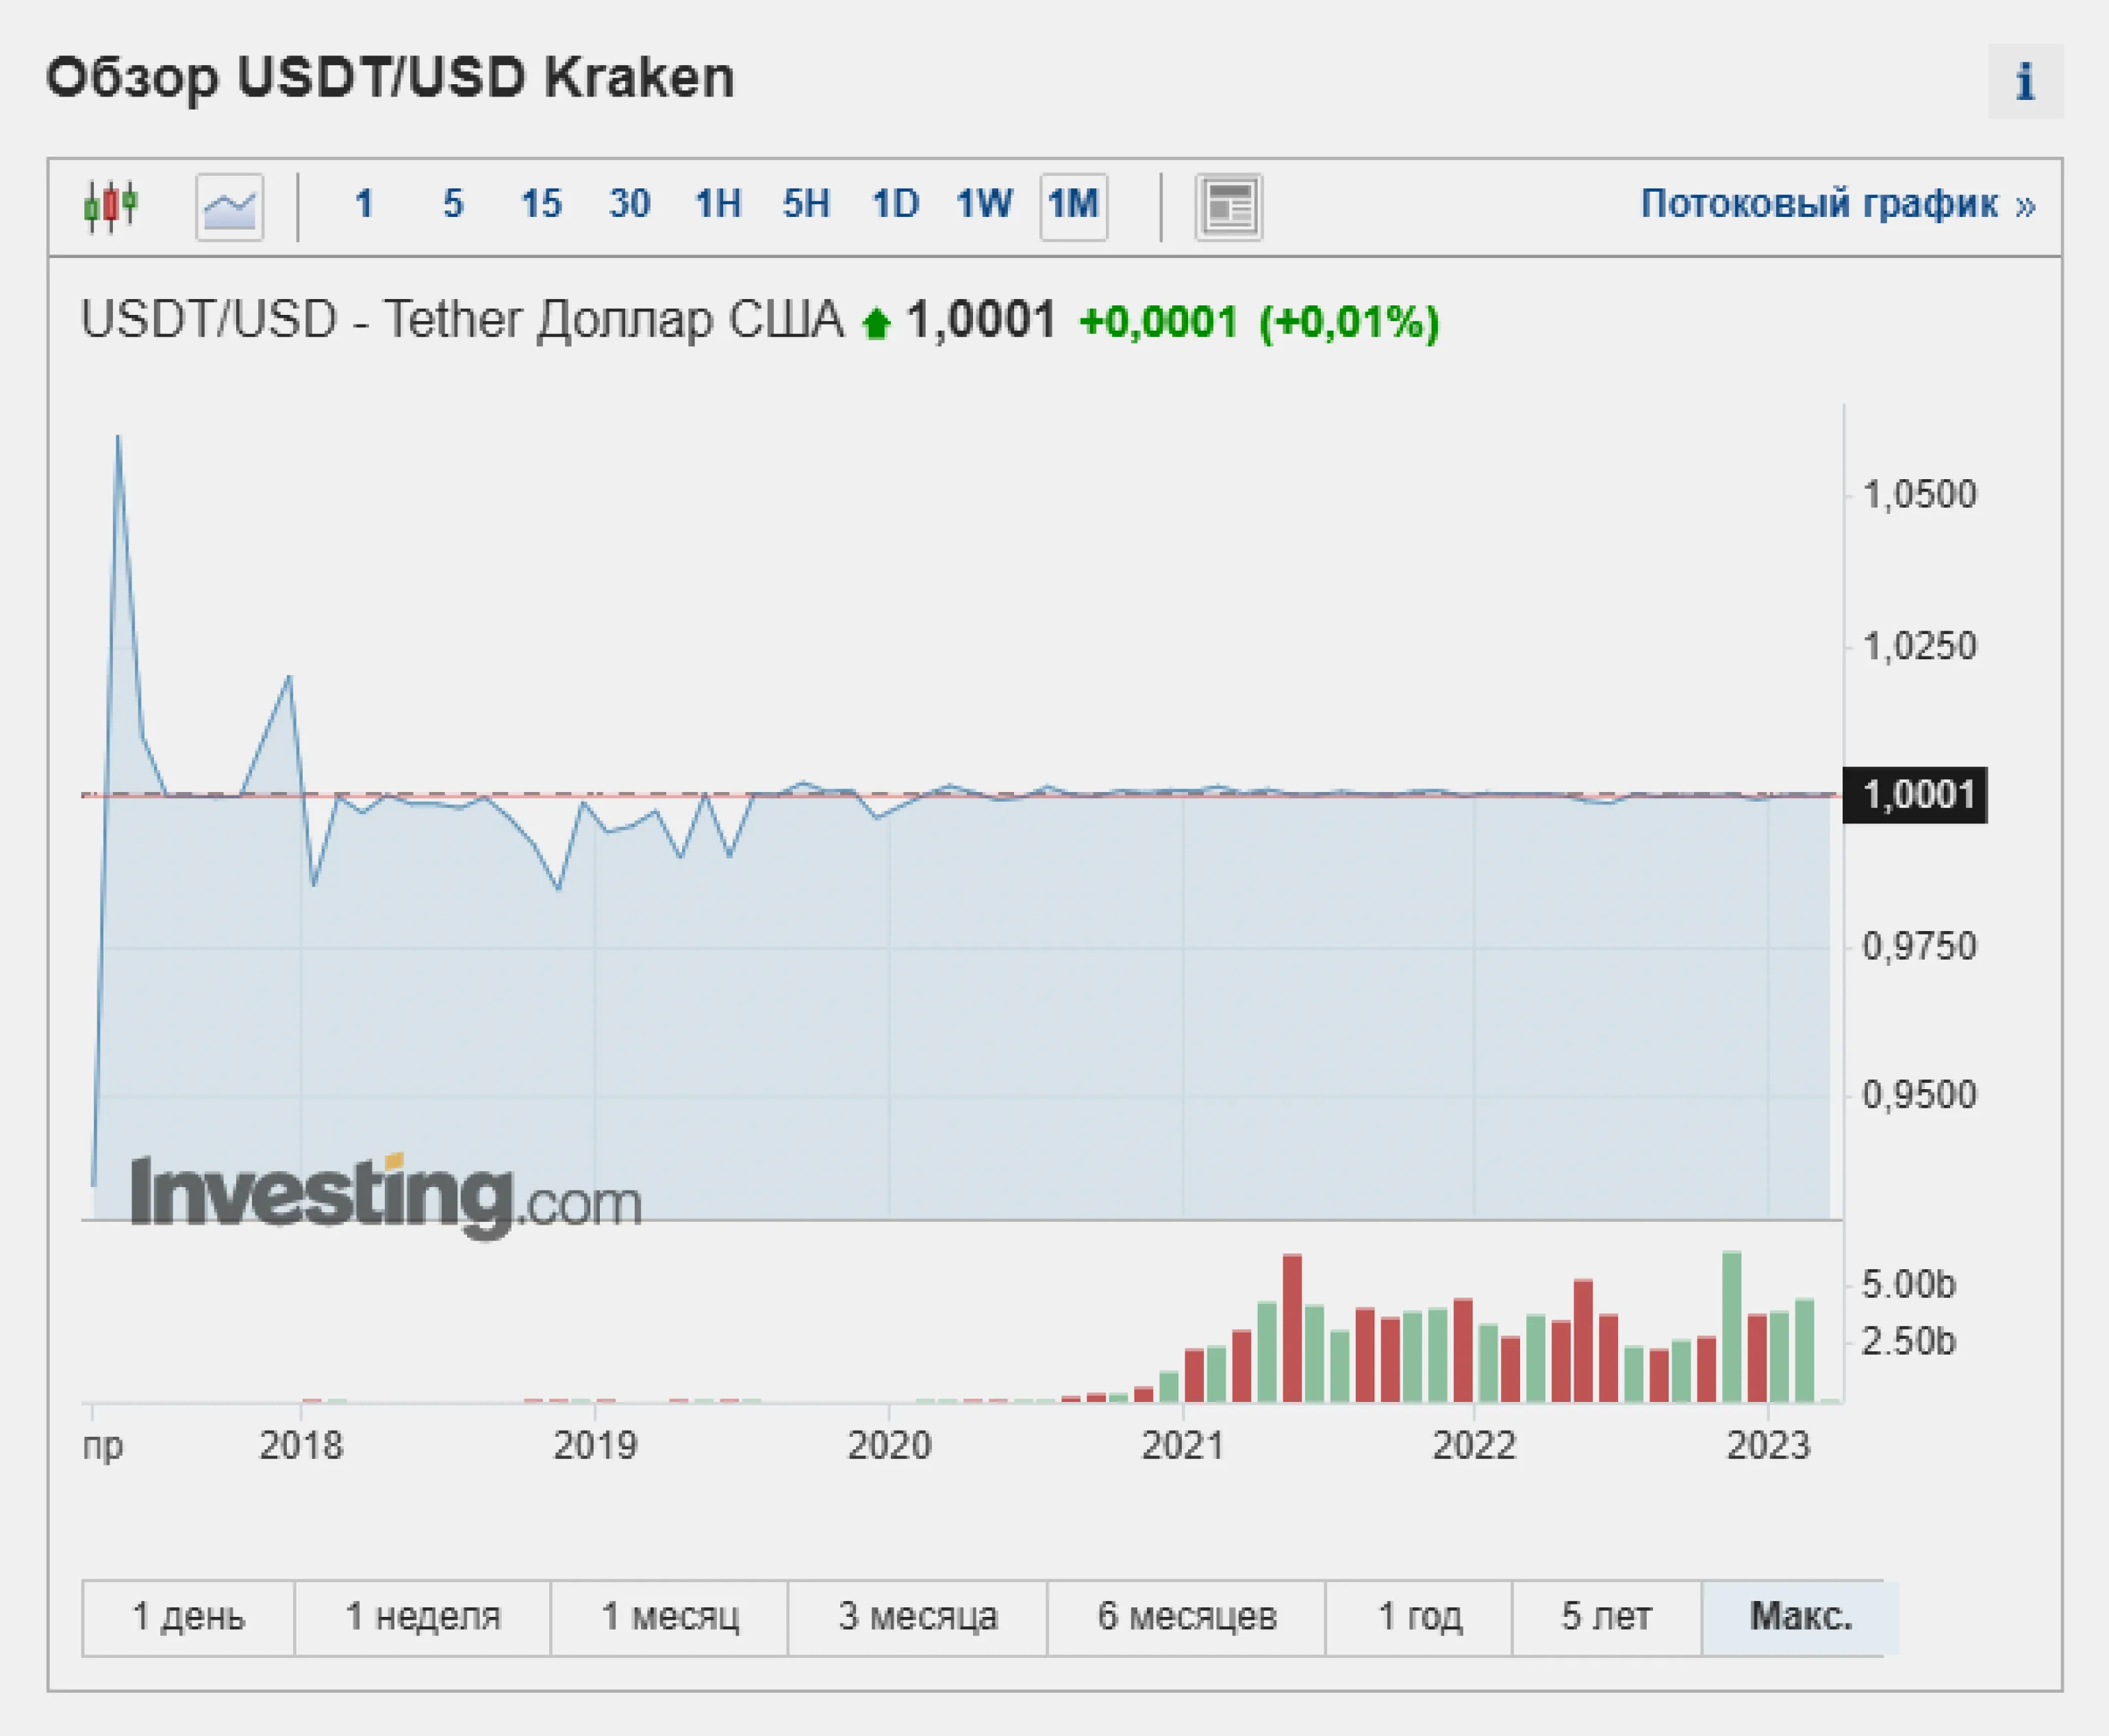Select the Макс. range tab
Image resolution: width=2109 pixels, height=1736 pixels.
tap(1800, 1617)
